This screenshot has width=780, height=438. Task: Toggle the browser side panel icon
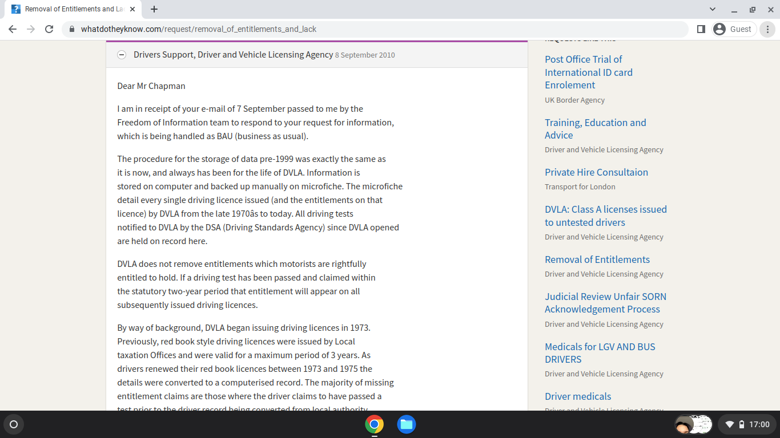point(701,29)
